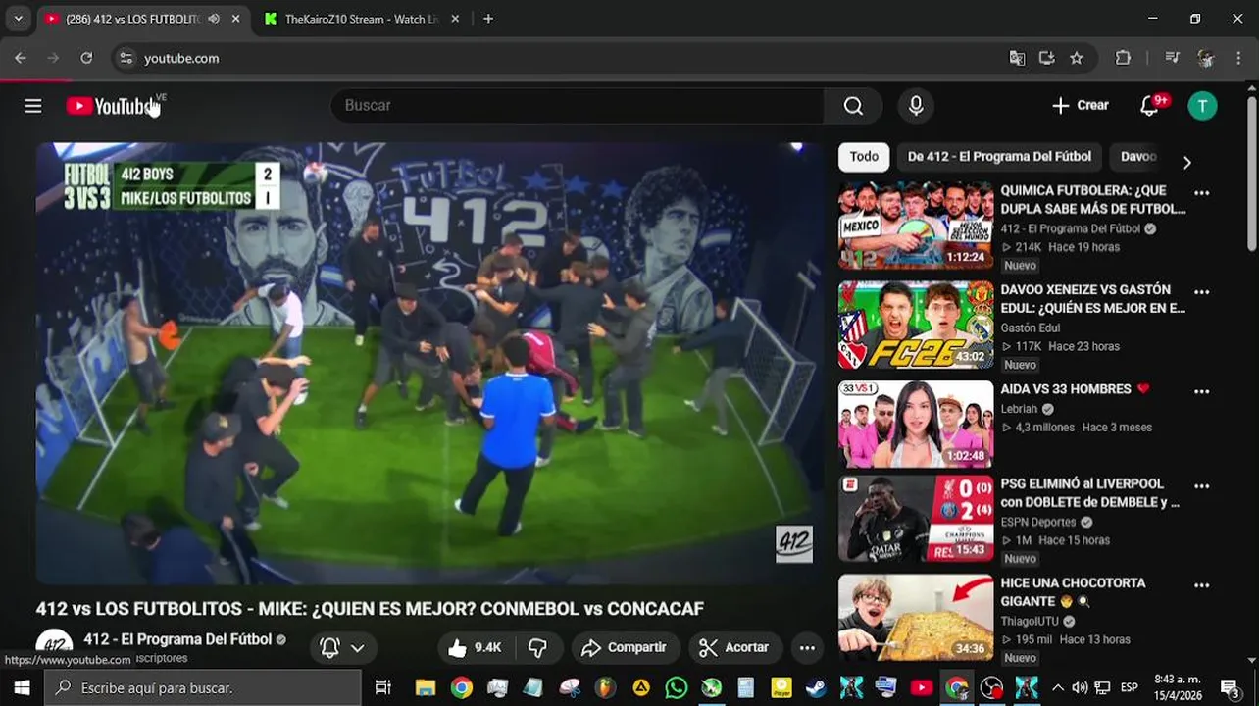Open the channel notification bell dropdown

(x=342, y=647)
